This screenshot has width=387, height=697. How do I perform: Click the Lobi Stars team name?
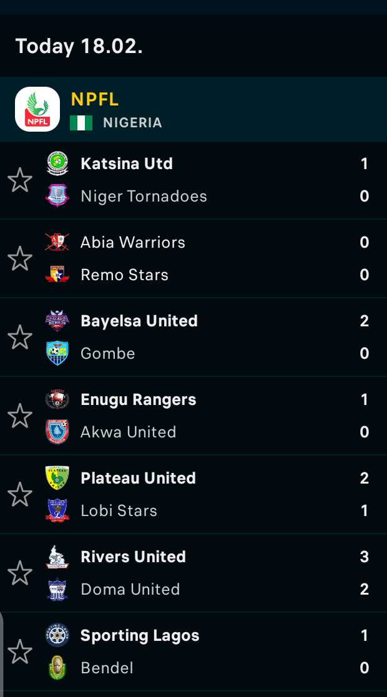click(119, 510)
